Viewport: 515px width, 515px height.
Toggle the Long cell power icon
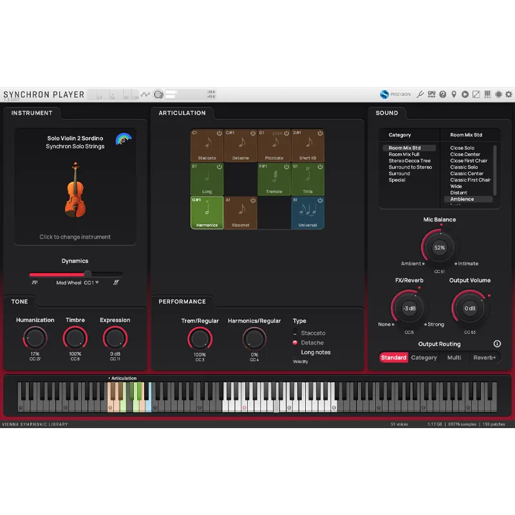[219, 167]
